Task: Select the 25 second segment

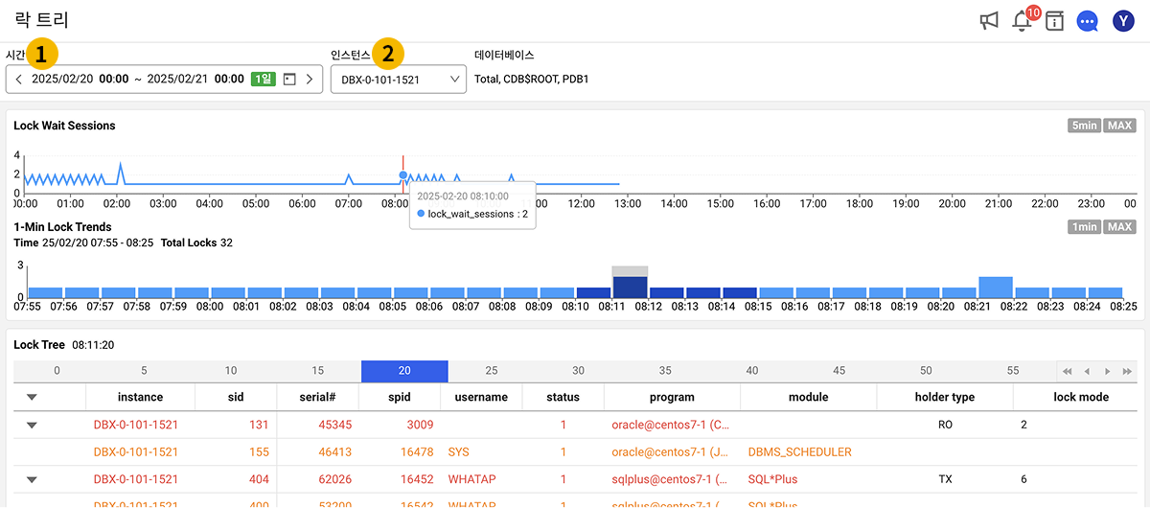Action: pyautogui.click(x=492, y=371)
